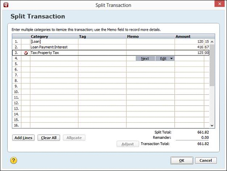The image size is (227, 171).
Task: Click the Category cell on row 4
Action: tap(54, 58)
